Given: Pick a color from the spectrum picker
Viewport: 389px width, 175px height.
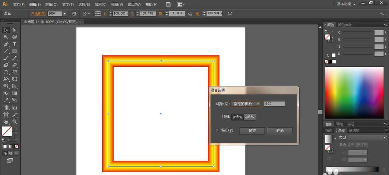Looking at the screenshot, I should [354, 92].
